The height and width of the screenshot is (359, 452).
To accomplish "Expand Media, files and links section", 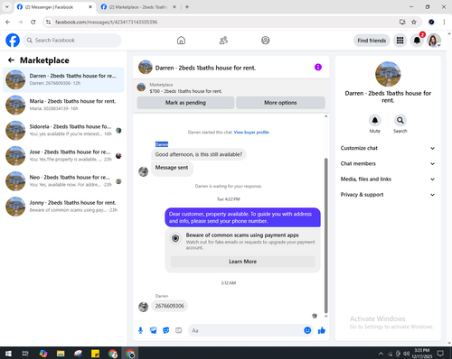I will click(x=388, y=179).
